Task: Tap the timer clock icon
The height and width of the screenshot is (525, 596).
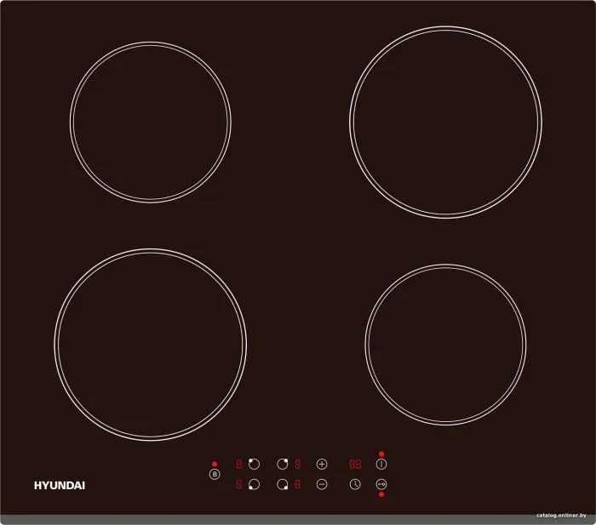Action: point(355,485)
